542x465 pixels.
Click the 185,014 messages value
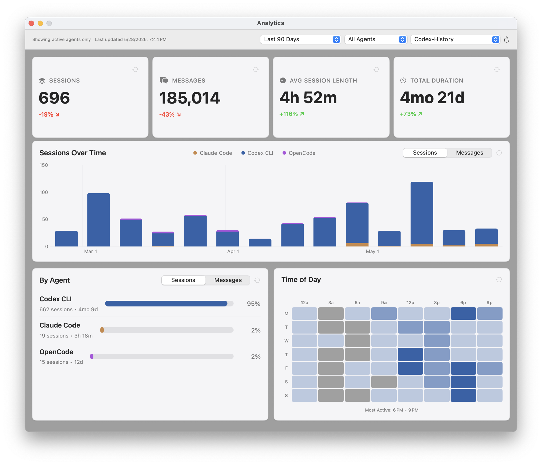point(190,98)
